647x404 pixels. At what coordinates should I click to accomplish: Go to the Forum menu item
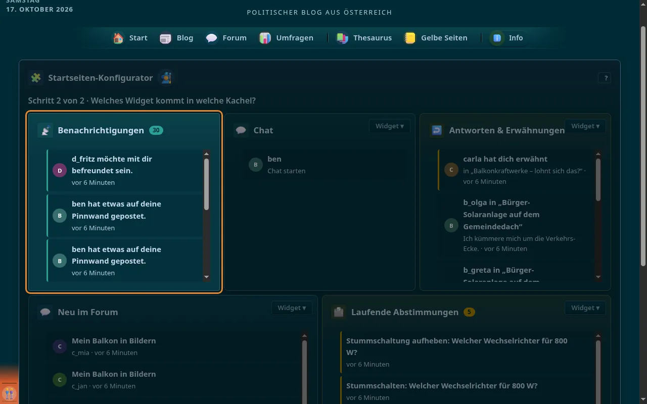tap(226, 38)
